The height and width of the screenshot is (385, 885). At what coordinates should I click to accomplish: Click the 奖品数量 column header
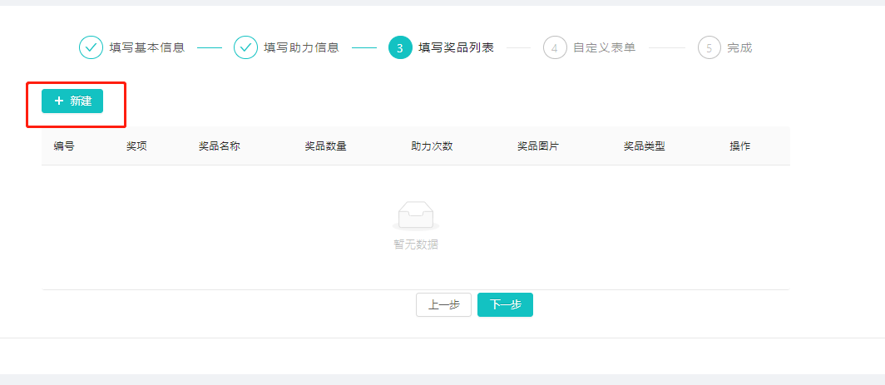326,146
